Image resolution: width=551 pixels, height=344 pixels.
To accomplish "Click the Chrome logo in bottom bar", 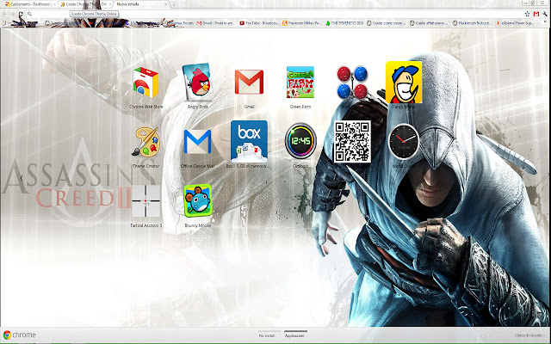I will tap(19, 335).
